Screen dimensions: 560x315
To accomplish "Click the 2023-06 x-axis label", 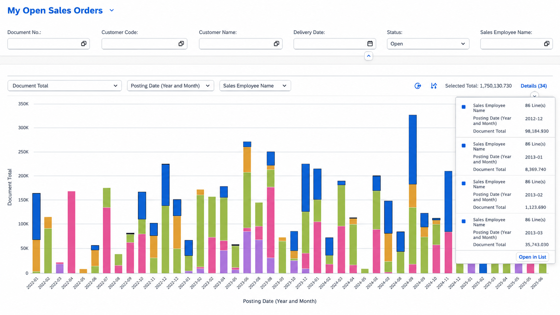I will pyautogui.click(x=243, y=283).
